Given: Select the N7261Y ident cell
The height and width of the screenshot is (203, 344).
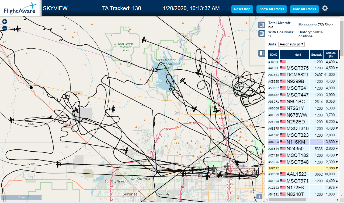Looking at the screenshot, I should [x=298, y=108].
